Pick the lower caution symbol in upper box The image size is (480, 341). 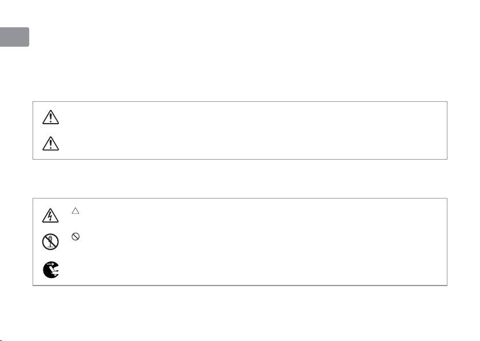[50, 144]
